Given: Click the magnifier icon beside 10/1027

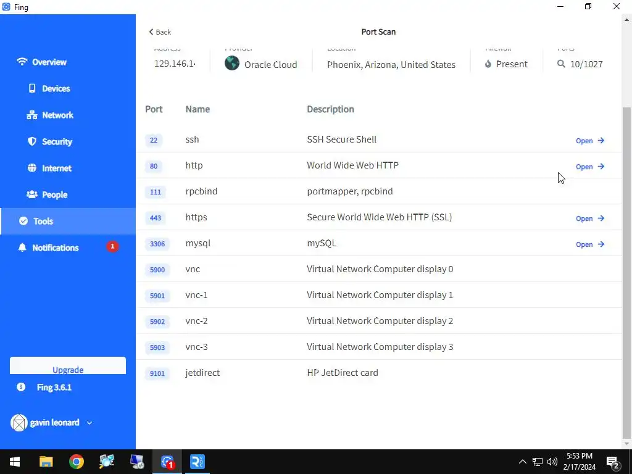Looking at the screenshot, I should click(561, 64).
